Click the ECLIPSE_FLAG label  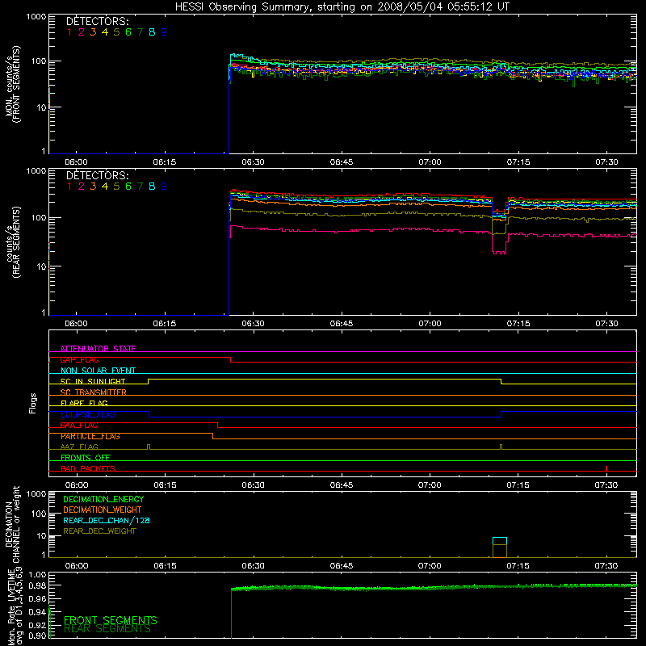pos(88,414)
